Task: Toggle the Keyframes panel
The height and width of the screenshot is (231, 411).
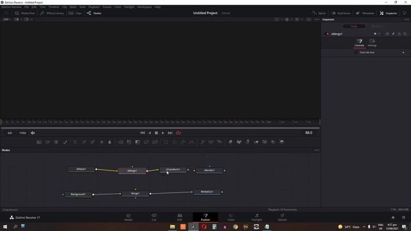Action: tap(341, 13)
